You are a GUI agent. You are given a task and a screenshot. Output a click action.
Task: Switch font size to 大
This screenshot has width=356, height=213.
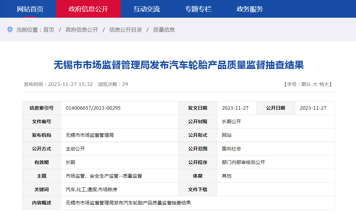[x=315, y=84]
